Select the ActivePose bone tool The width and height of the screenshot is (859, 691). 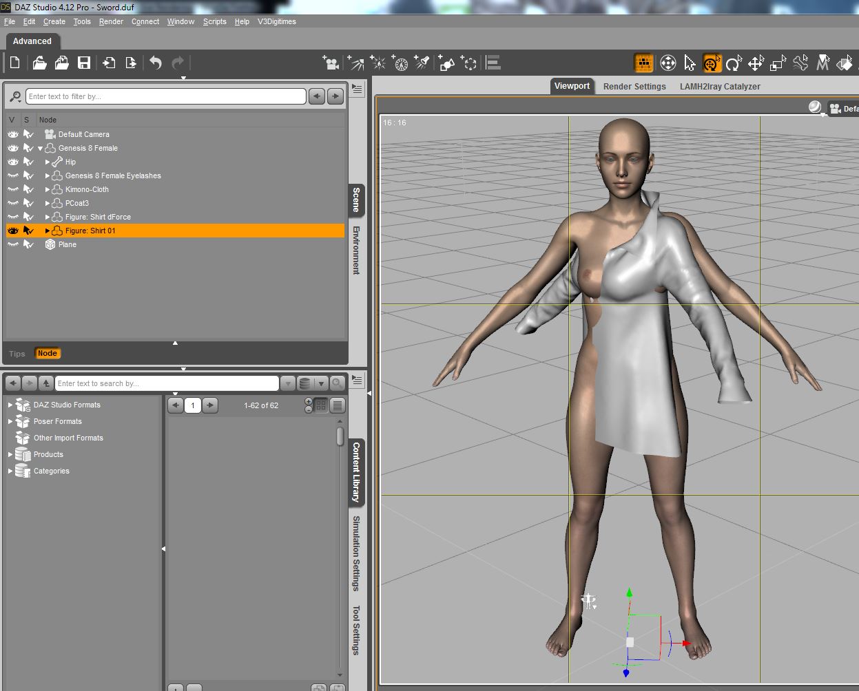coord(800,63)
